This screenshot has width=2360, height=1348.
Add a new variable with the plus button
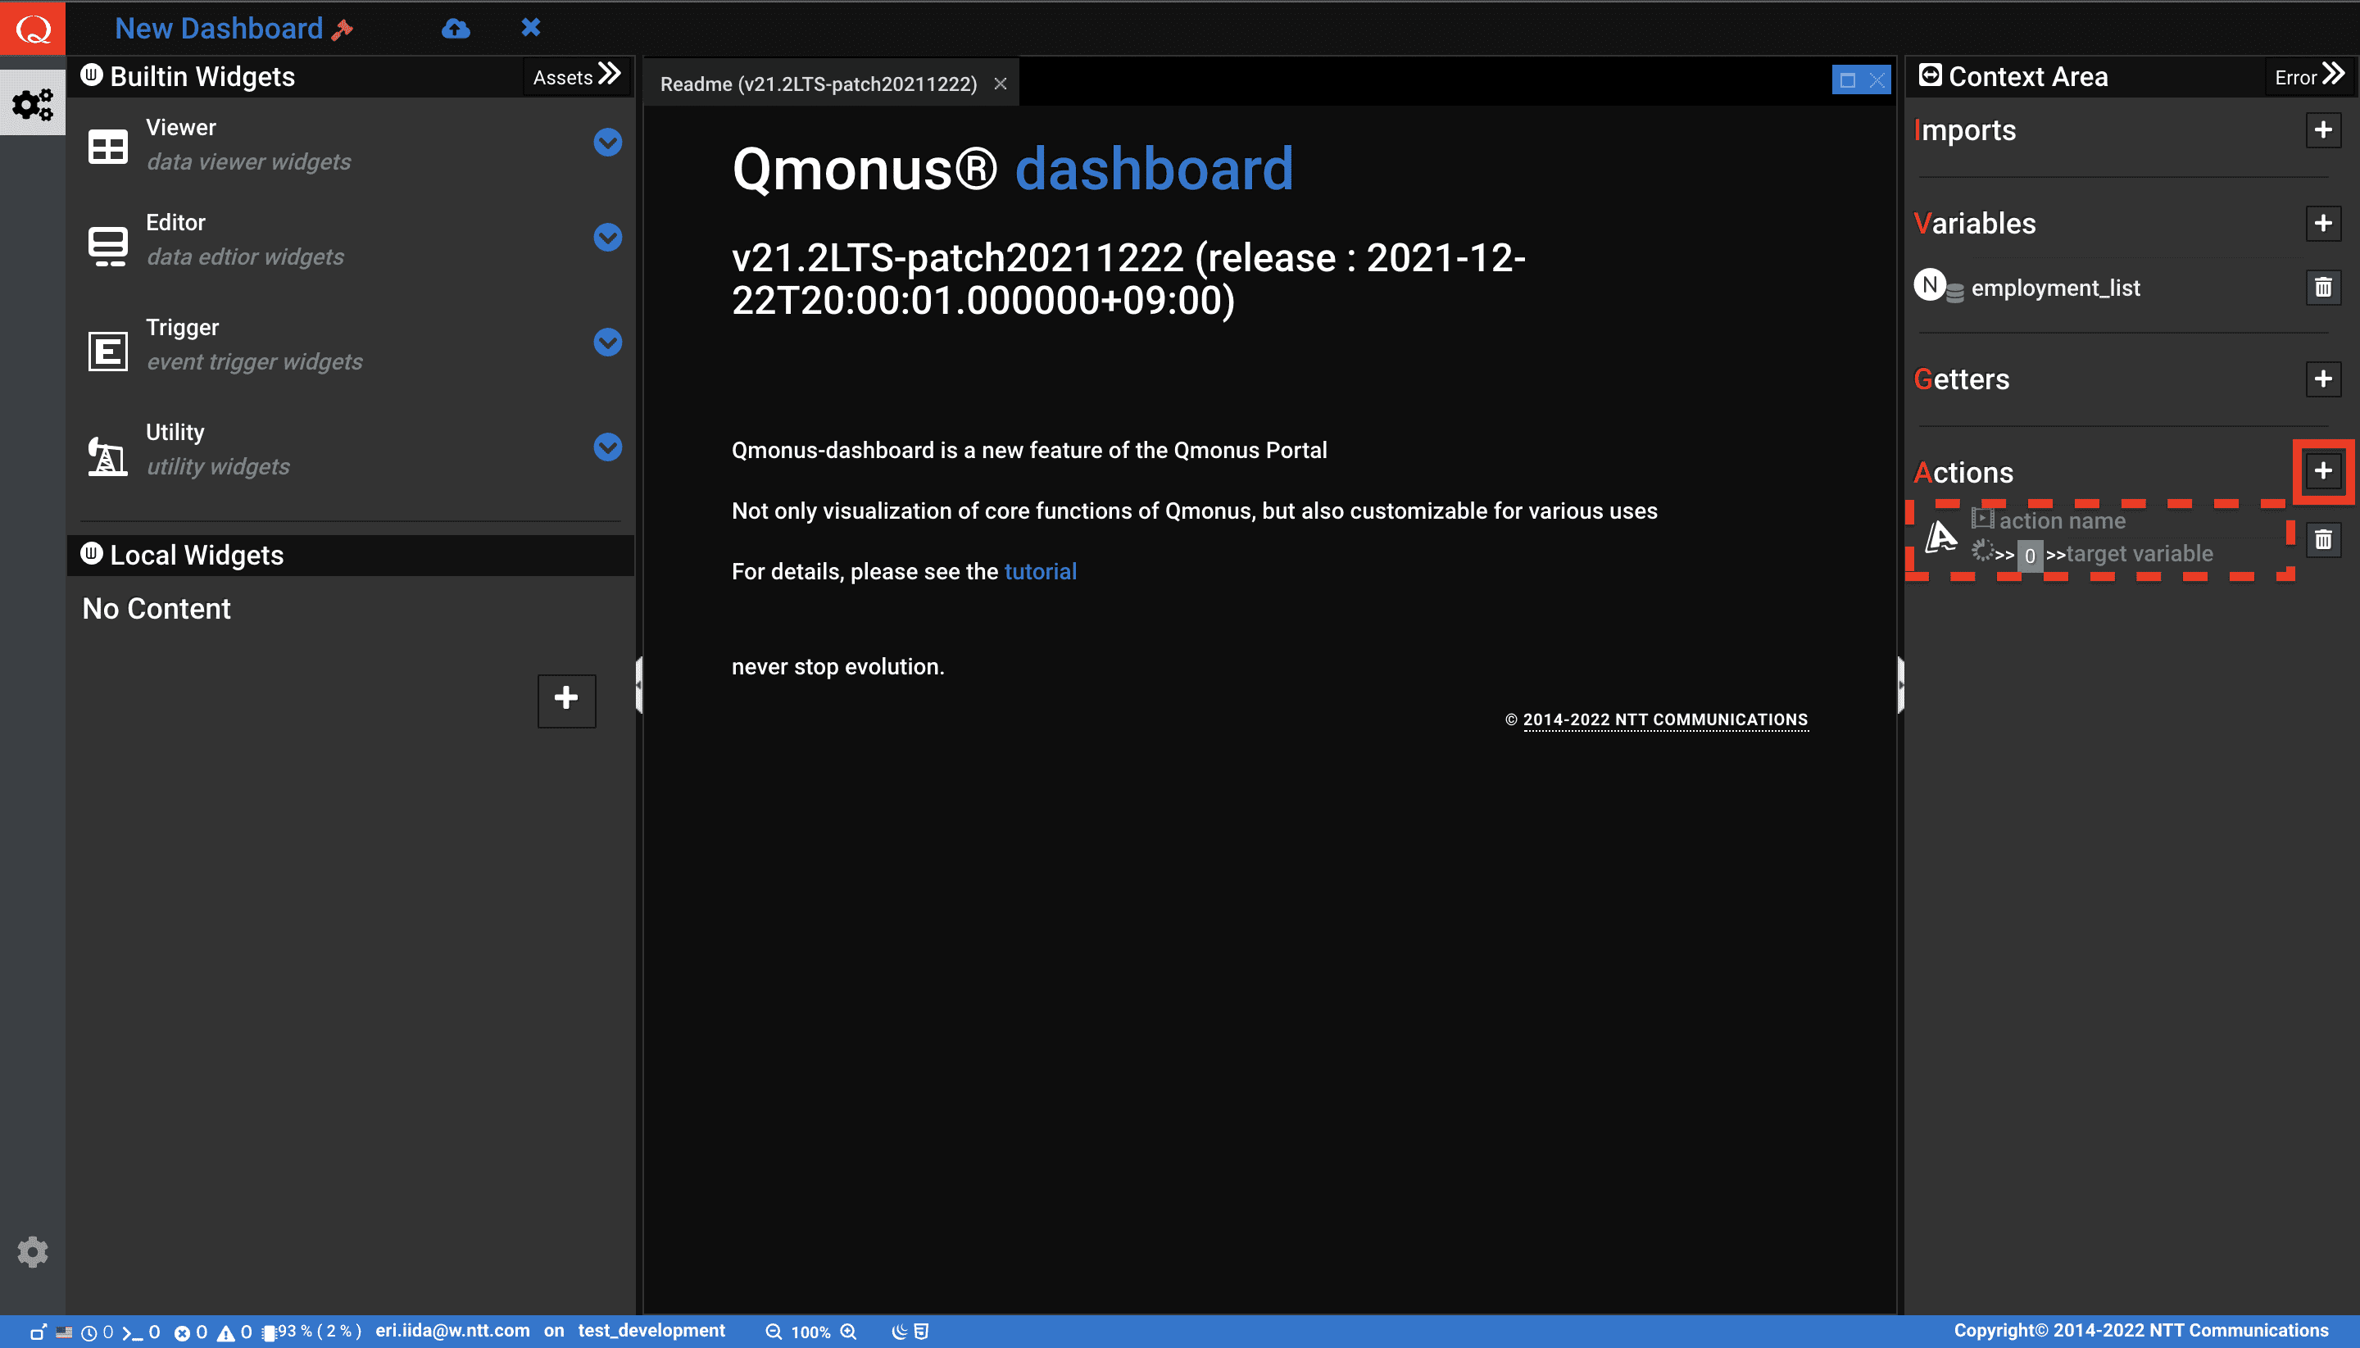click(2323, 223)
